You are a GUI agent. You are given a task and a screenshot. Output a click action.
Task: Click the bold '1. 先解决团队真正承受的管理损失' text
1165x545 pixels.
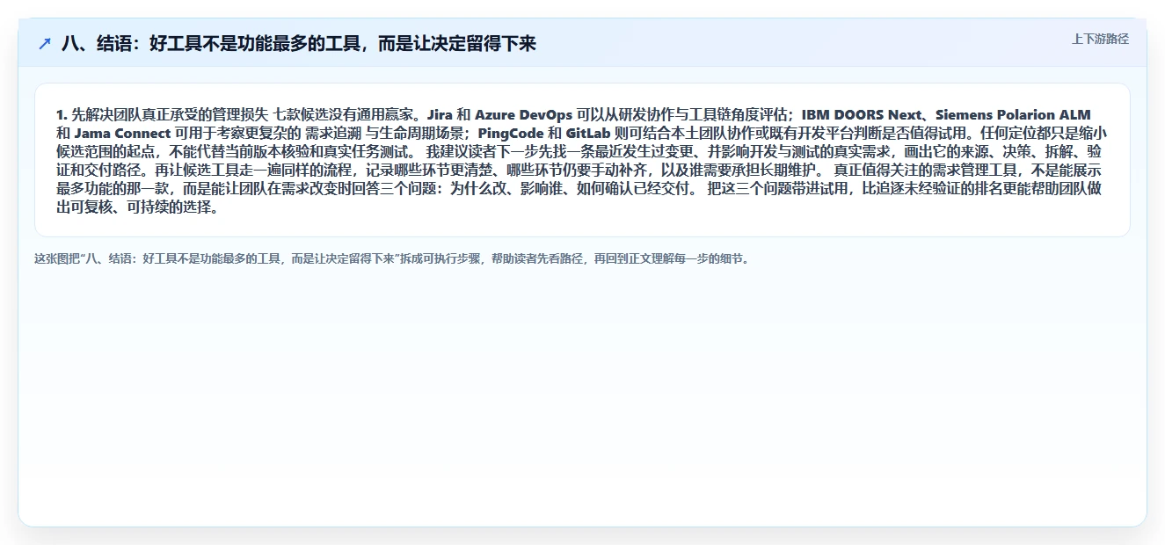coord(162,115)
